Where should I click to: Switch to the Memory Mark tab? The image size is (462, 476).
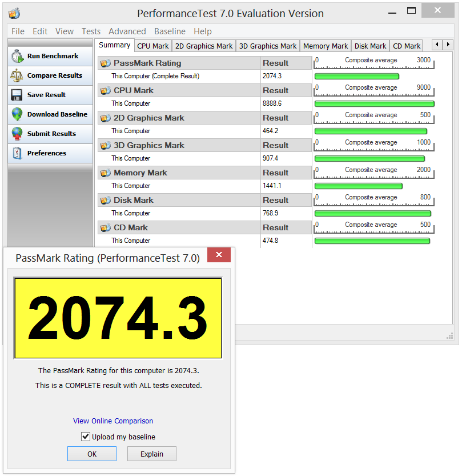326,46
